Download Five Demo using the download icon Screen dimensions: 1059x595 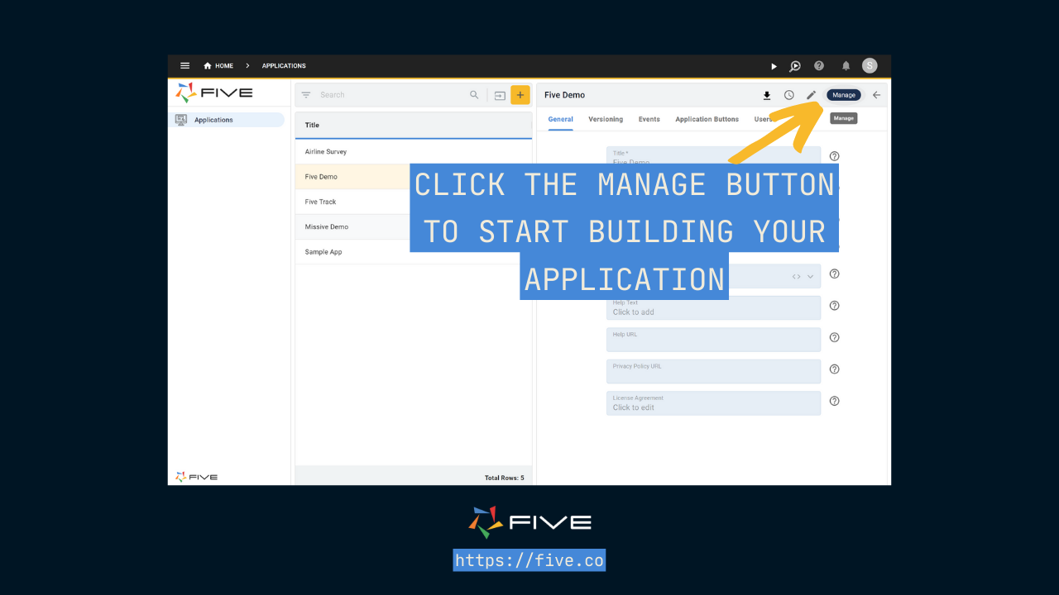tap(767, 95)
